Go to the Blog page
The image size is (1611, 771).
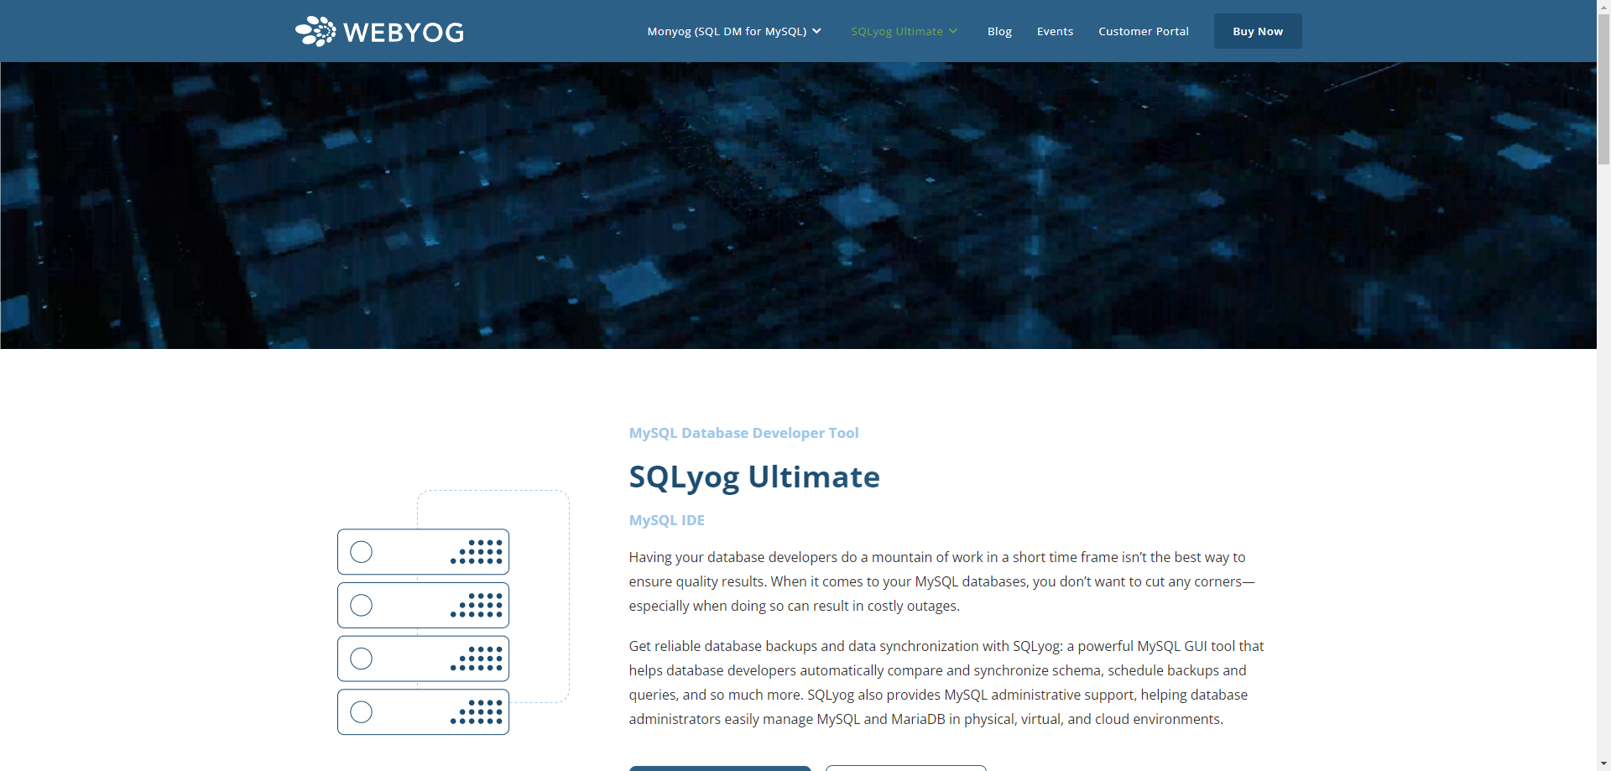(999, 31)
